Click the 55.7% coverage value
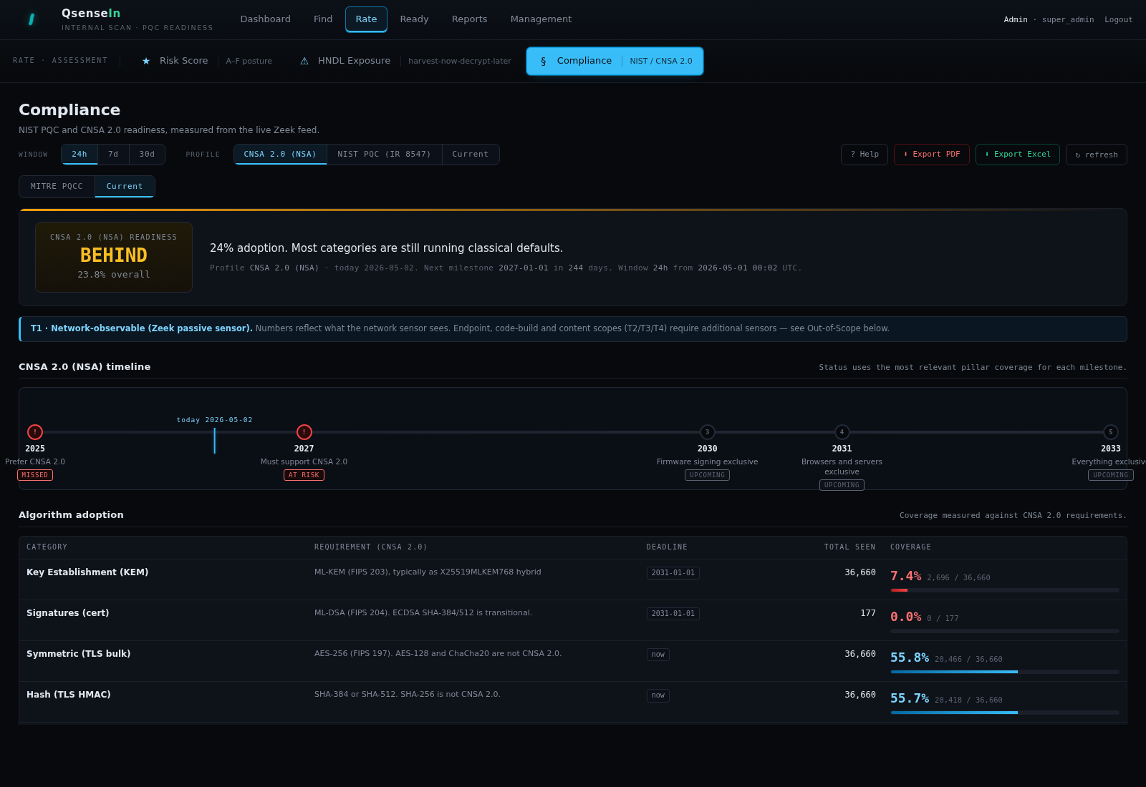This screenshot has height=787, width=1146. (910, 698)
